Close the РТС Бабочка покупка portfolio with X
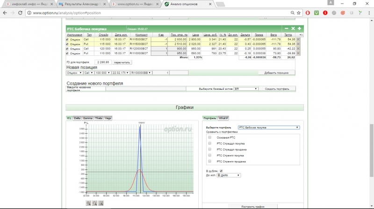The width and height of the screenshot is (374, 209). [x=293, y=29]
